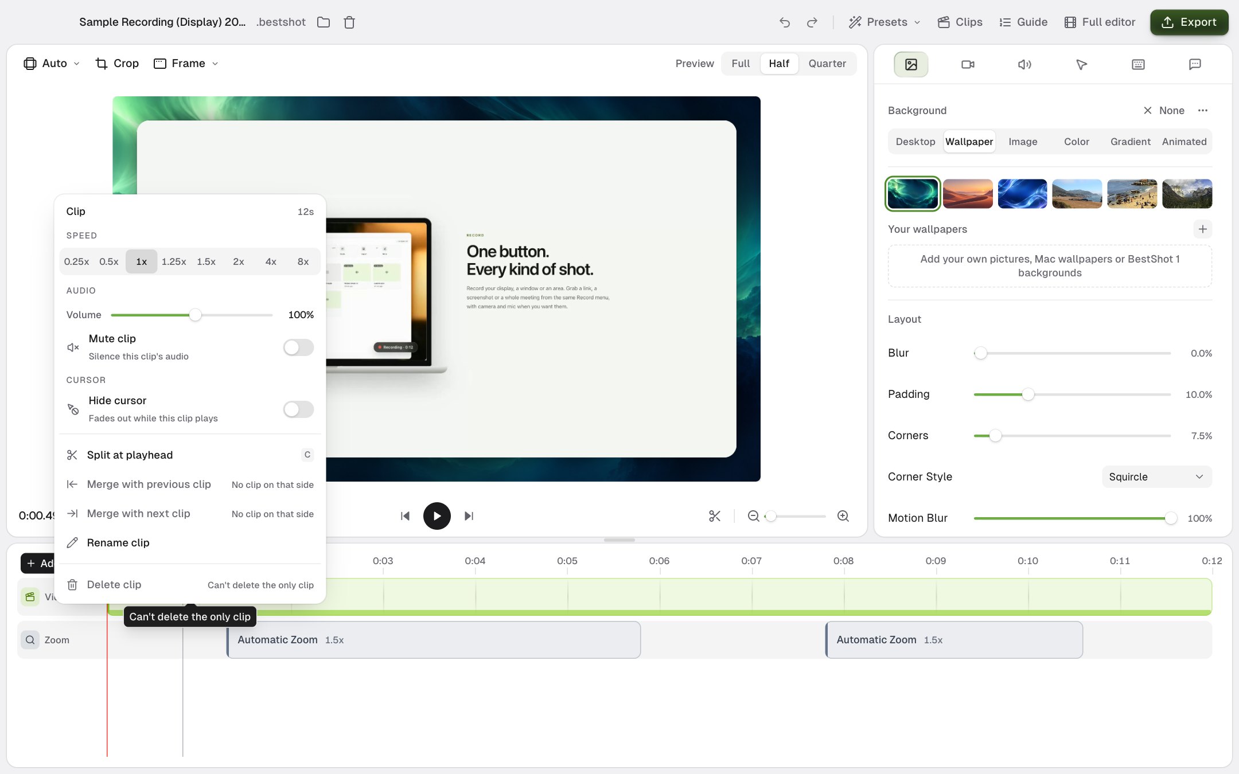Click the Crop button

(117, 64)
